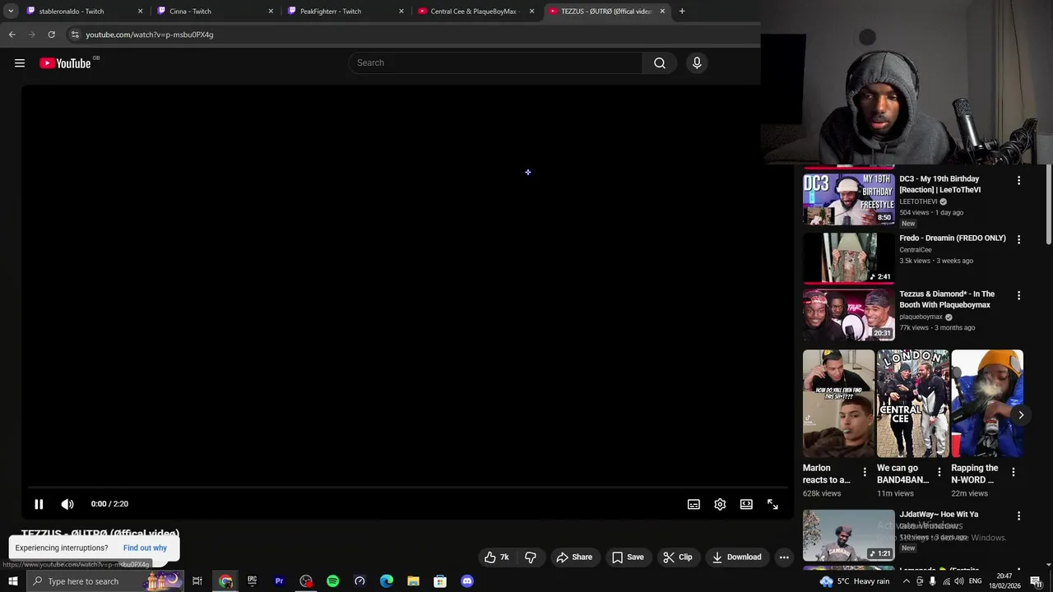The width and height of the screenshot is (1053, 592).
Task: Open more actions menu beside Download
Action: (x=784, y=557)
